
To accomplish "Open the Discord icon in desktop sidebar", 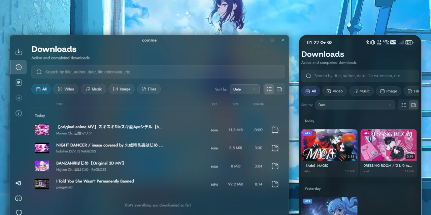I will (x=19, y=198).
